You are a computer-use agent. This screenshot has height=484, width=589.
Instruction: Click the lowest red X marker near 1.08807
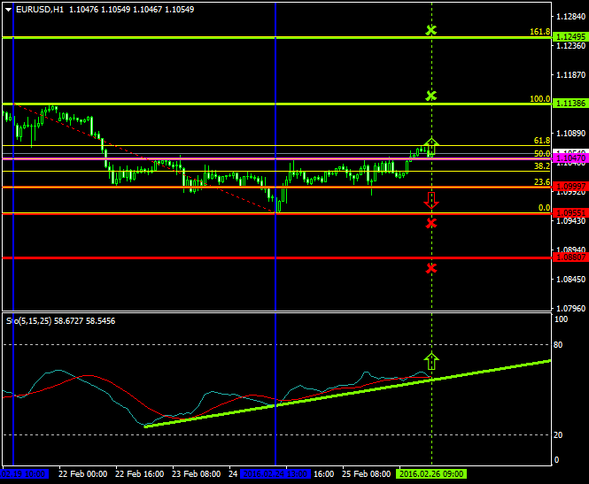pos(430,268)
